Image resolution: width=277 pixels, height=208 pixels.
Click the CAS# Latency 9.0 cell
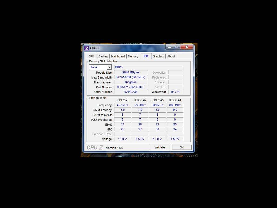pyautogui.click(x=175, y=110)
